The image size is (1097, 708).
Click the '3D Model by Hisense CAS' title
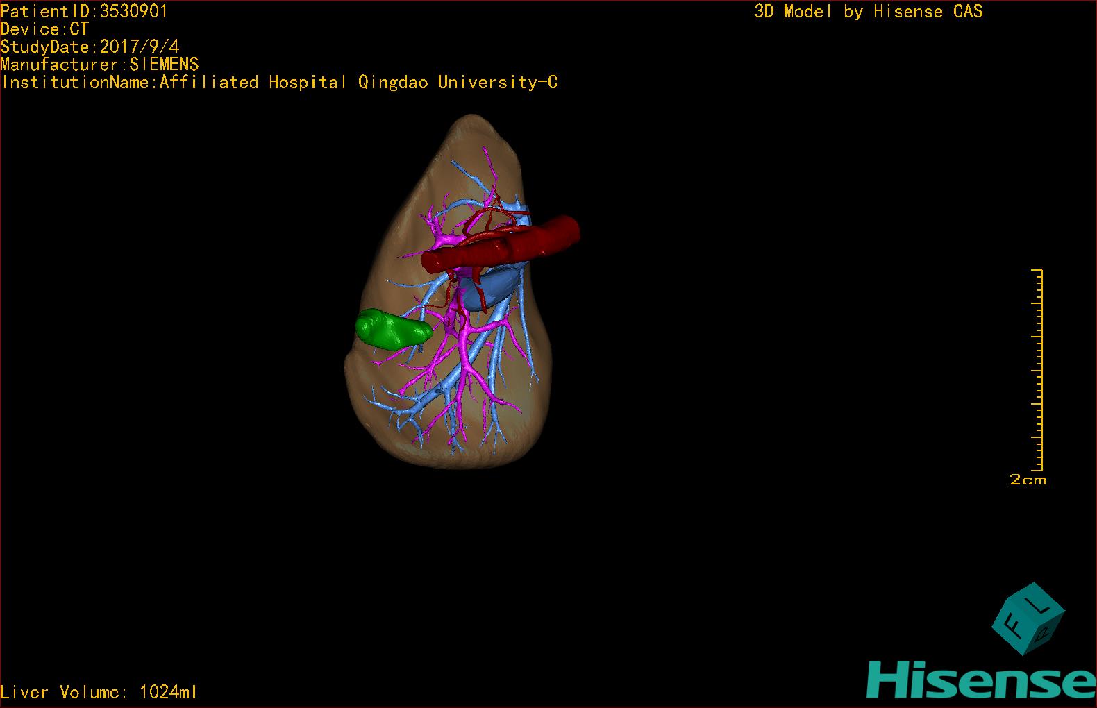[x=868, y=11]
